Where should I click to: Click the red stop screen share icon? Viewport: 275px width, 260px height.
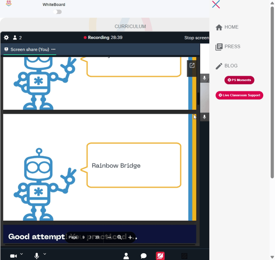pos(160,256)
